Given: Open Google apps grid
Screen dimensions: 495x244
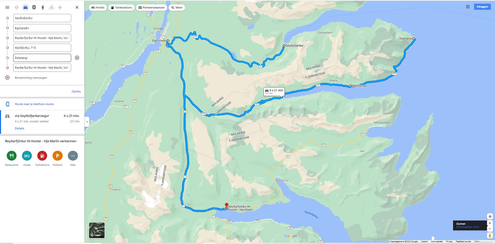Looking at the screenshot, I should 468,7.
